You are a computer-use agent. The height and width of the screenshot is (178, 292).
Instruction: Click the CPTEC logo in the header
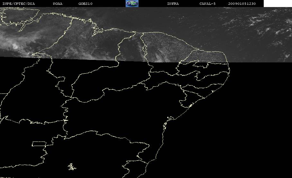click(x=132, y=3)
